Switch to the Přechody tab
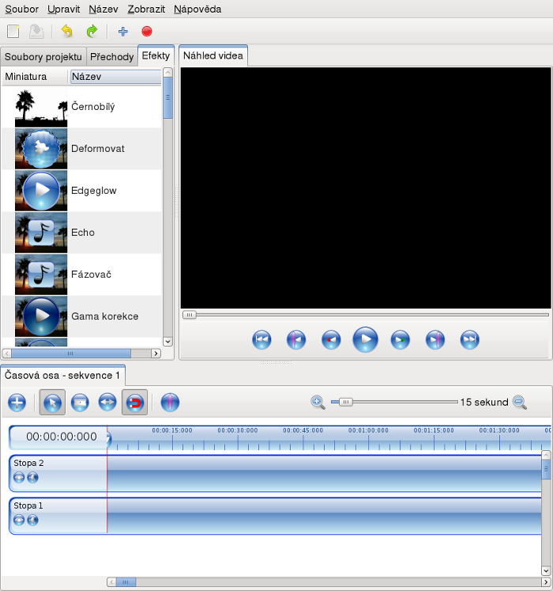Screen dimensions: 553x591 click(x=111, y=57)
